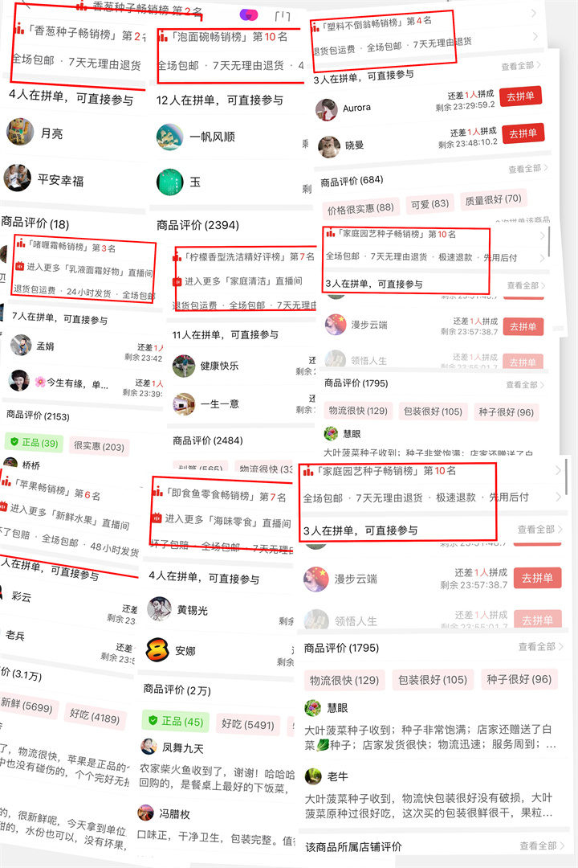Open 黄锡光's profile picture

coord(159,609)
